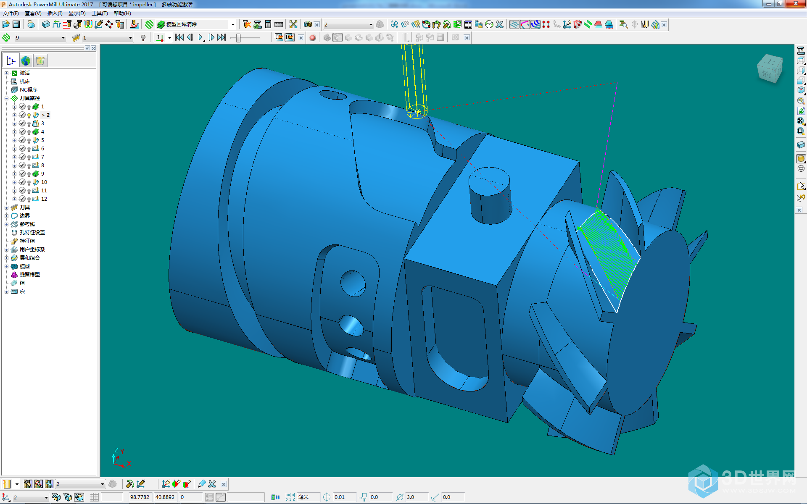This screenshot has height=504, width=807.
Task: Toggle light bulb for toolpath 1
Action: (x=29, y=107)
